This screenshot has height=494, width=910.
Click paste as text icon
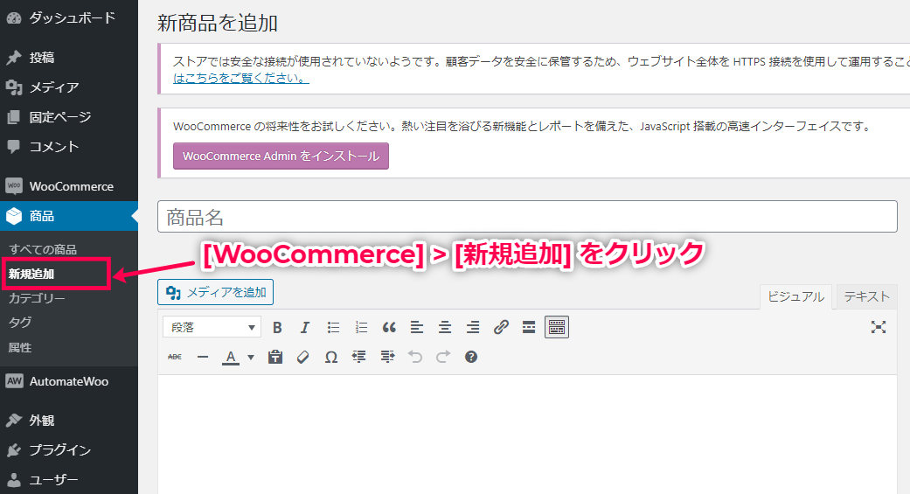point(275,357)
